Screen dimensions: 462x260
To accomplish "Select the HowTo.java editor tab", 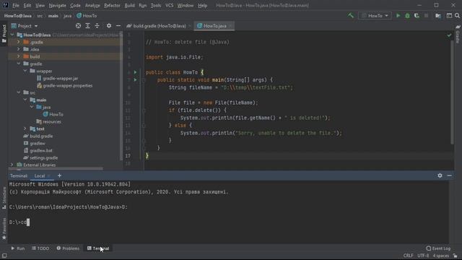I will tap(214, 26).
